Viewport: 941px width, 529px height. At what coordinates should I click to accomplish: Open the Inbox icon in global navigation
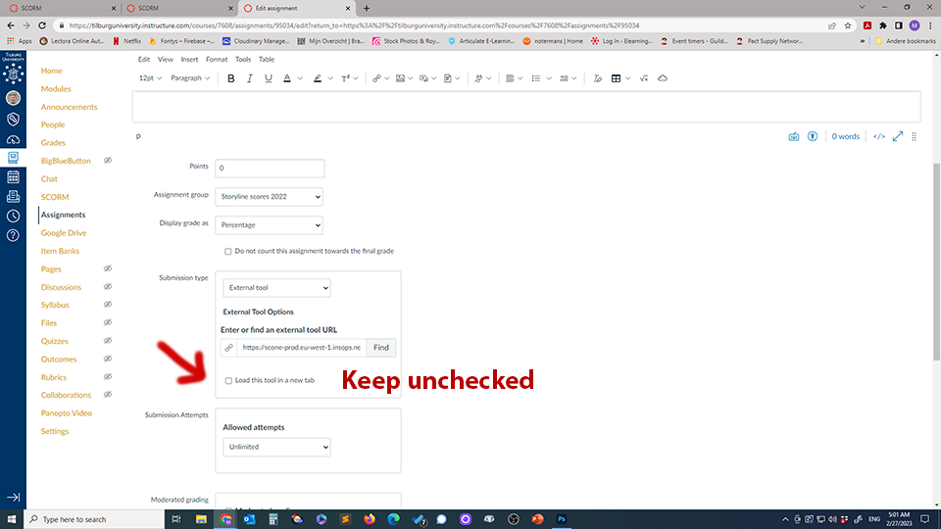pos(13,196)
